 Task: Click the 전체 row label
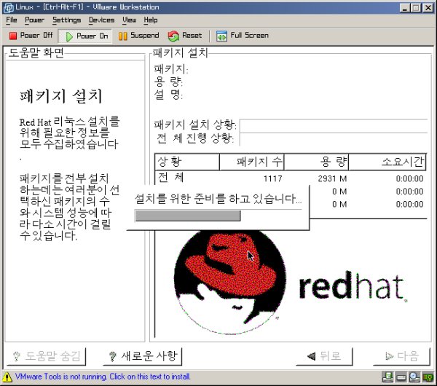pos(170,178)
